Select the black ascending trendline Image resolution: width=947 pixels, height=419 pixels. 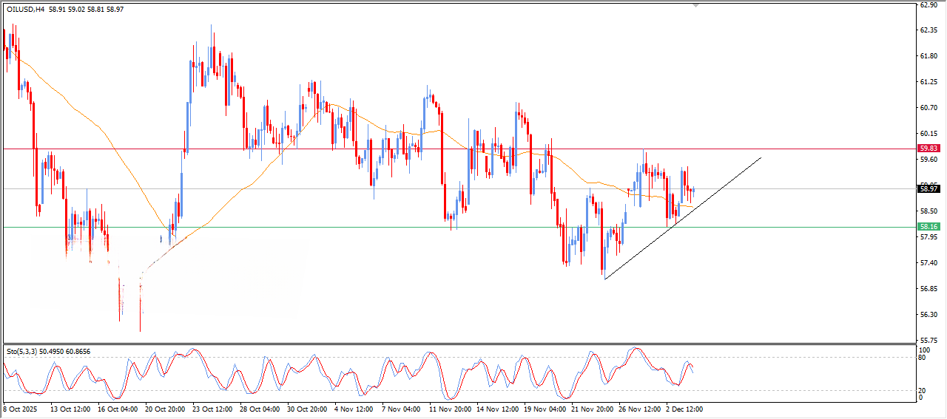pyautogui.click(x=681, y=219)
